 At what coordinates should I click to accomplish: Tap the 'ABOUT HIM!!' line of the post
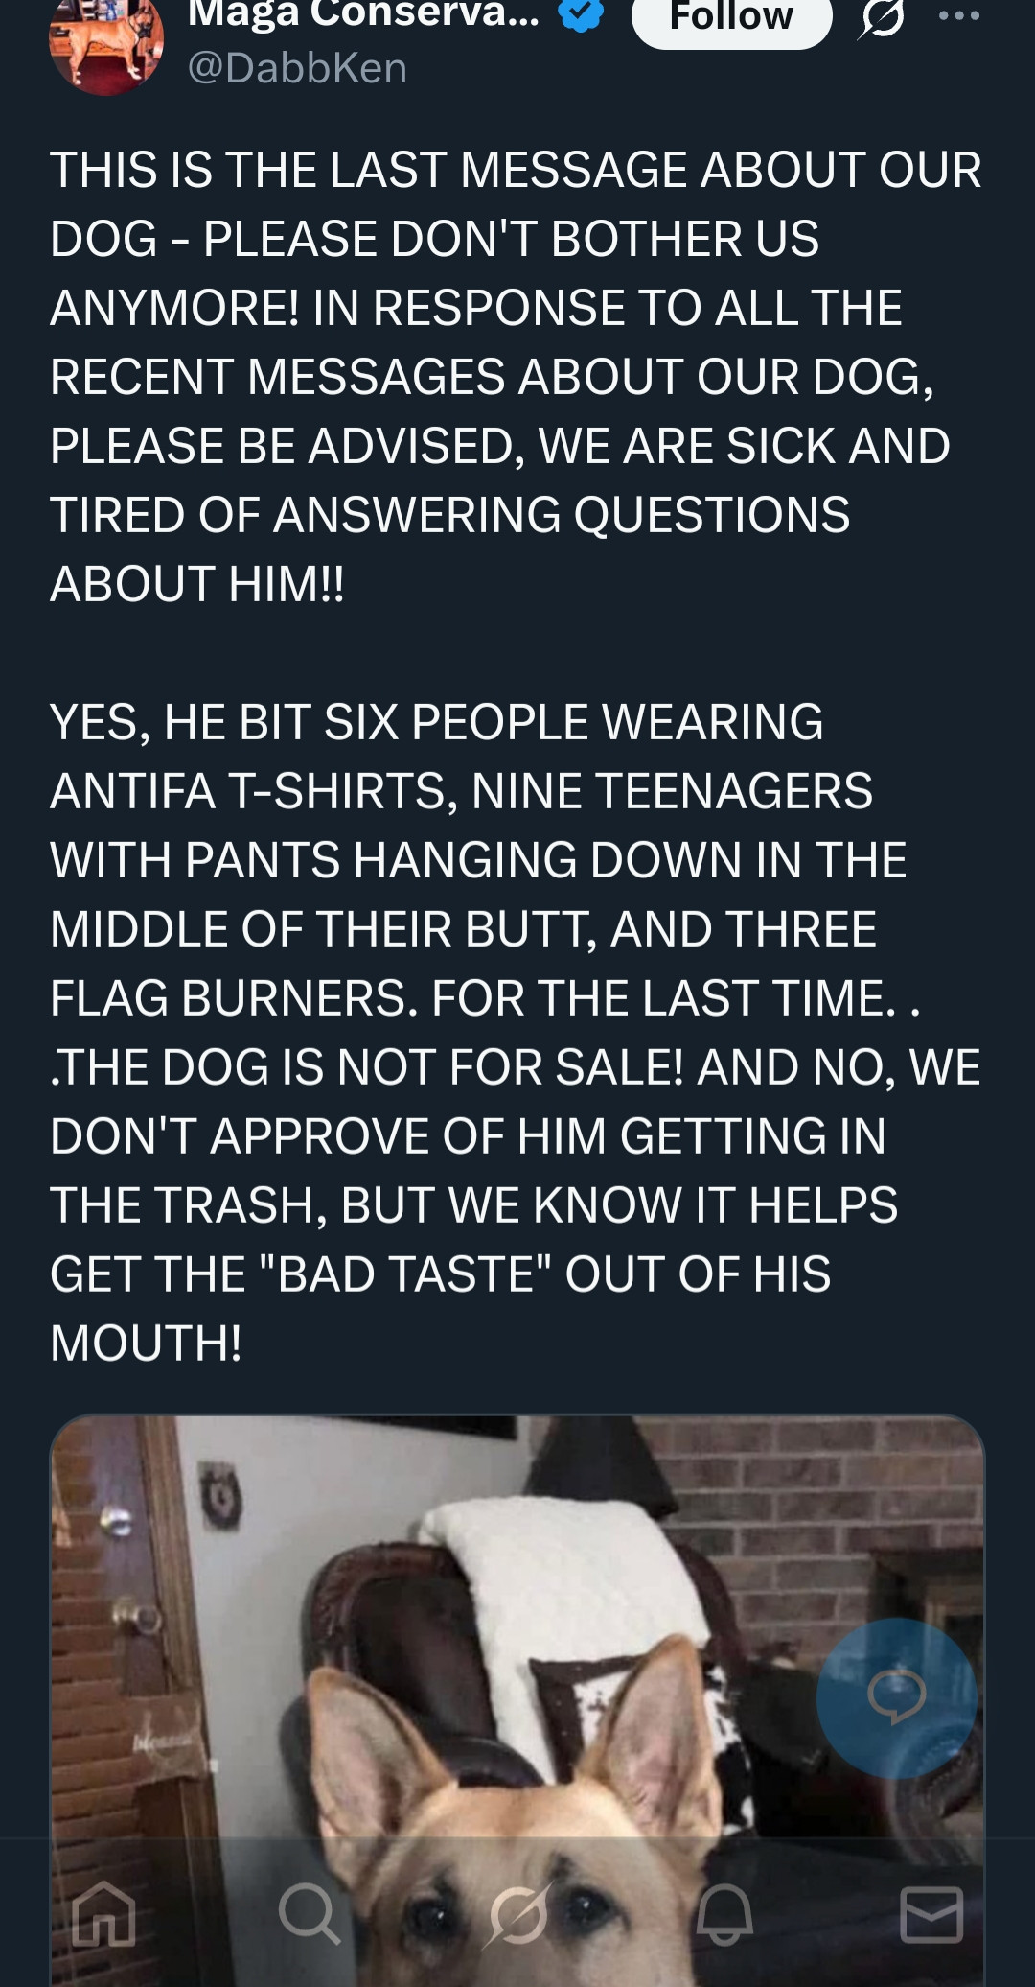click(x=197, y=584)
